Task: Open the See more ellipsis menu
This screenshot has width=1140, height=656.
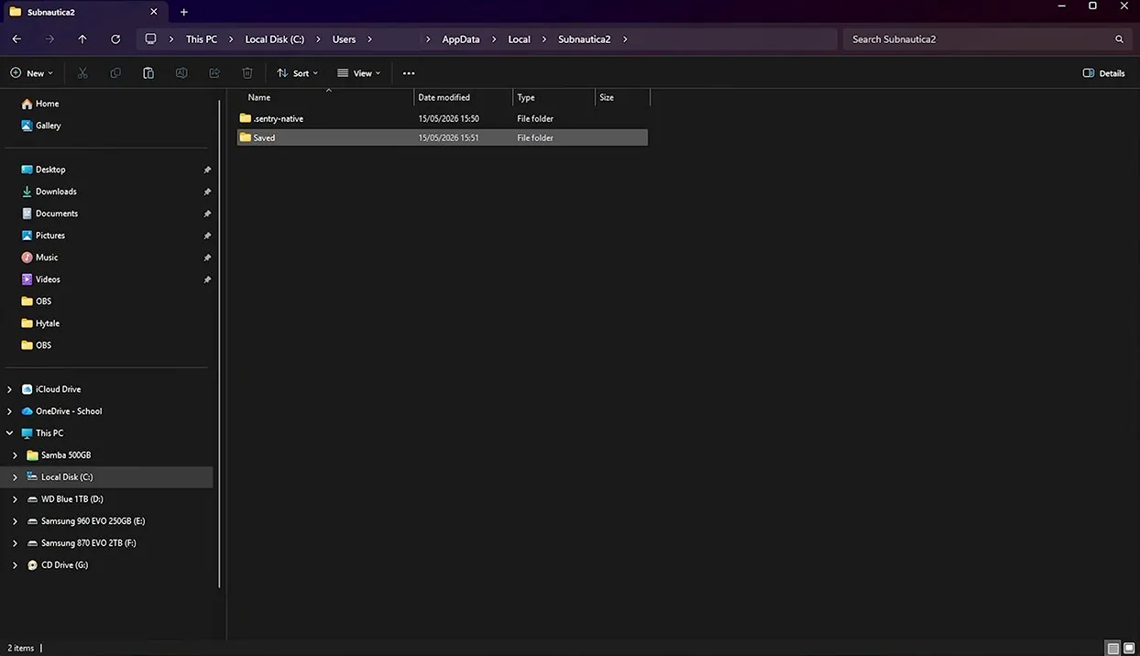Action: tap(409, 73)
